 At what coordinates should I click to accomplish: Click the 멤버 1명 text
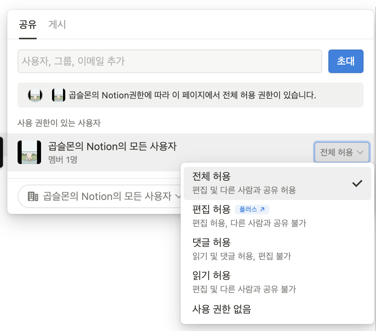click(63, 160)
